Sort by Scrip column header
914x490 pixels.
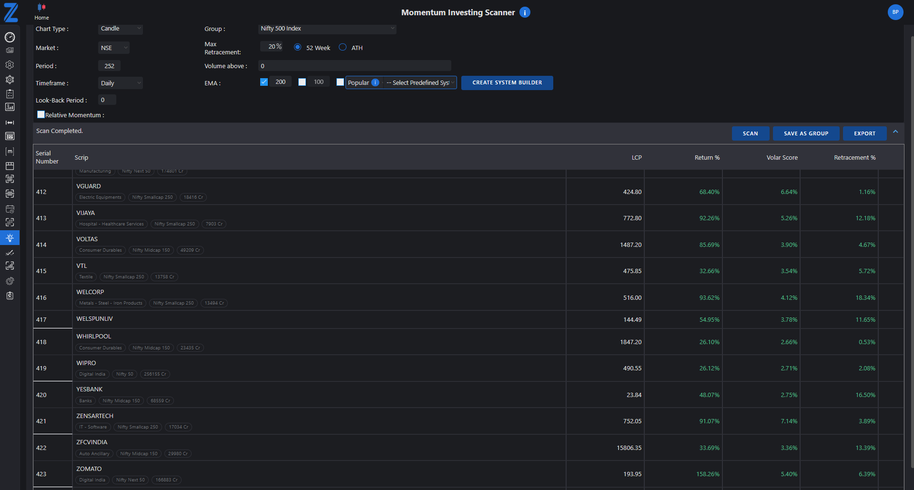(x=81, y=157)
